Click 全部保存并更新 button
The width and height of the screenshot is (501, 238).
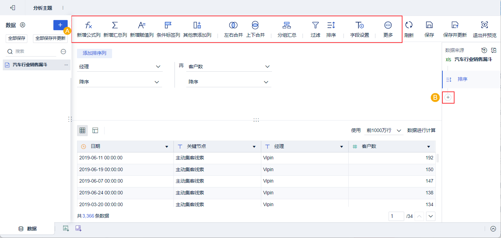[x=50, y=38]
